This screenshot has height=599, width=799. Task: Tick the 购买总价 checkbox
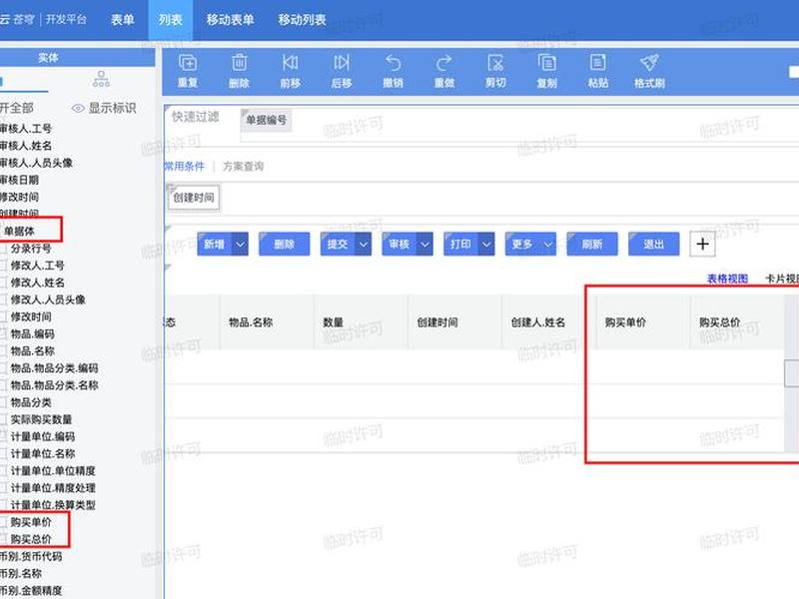point(4,539)
